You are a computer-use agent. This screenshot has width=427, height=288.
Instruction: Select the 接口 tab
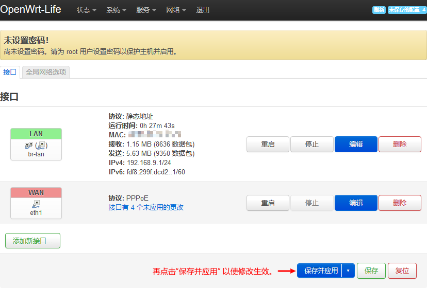click(10, 72)
